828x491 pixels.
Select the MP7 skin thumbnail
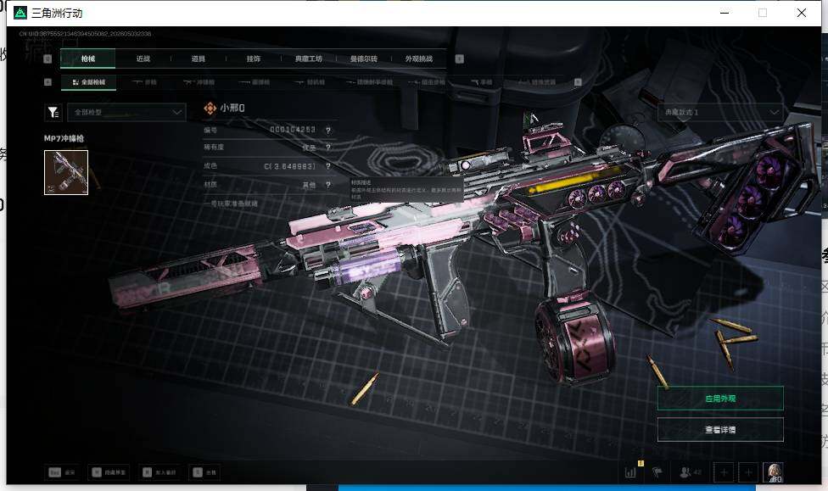pos(66,172)
